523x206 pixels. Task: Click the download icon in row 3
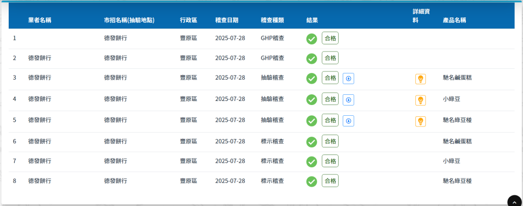(348, 79)
